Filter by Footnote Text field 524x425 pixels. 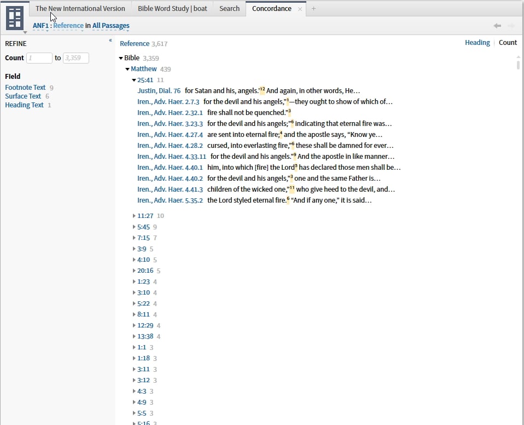(x=25, y=87)
